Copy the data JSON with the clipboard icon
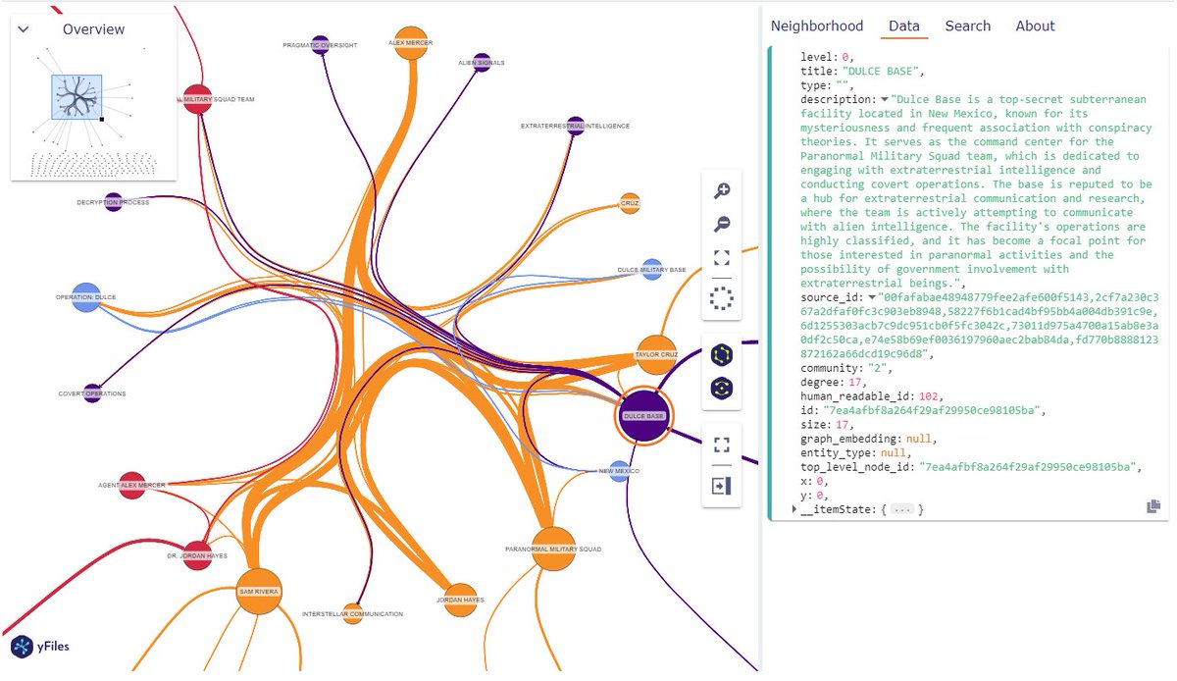 click(x=1153, y=506)
